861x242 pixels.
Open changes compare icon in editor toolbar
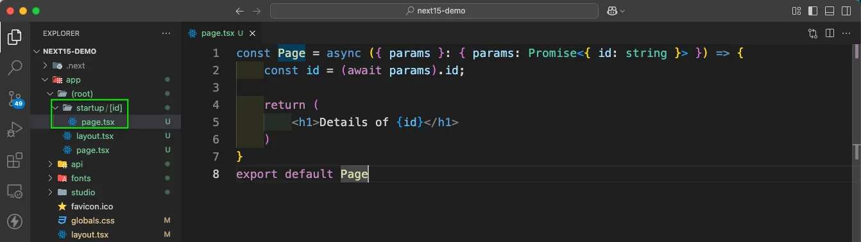[813, 33]
